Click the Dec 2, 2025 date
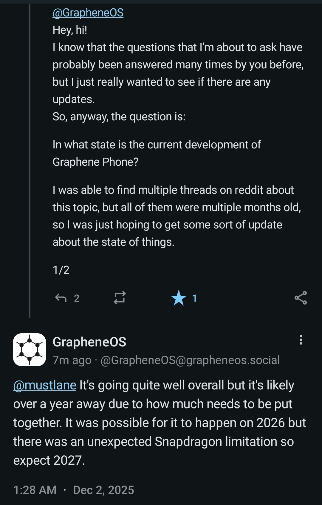 [103, 490]
